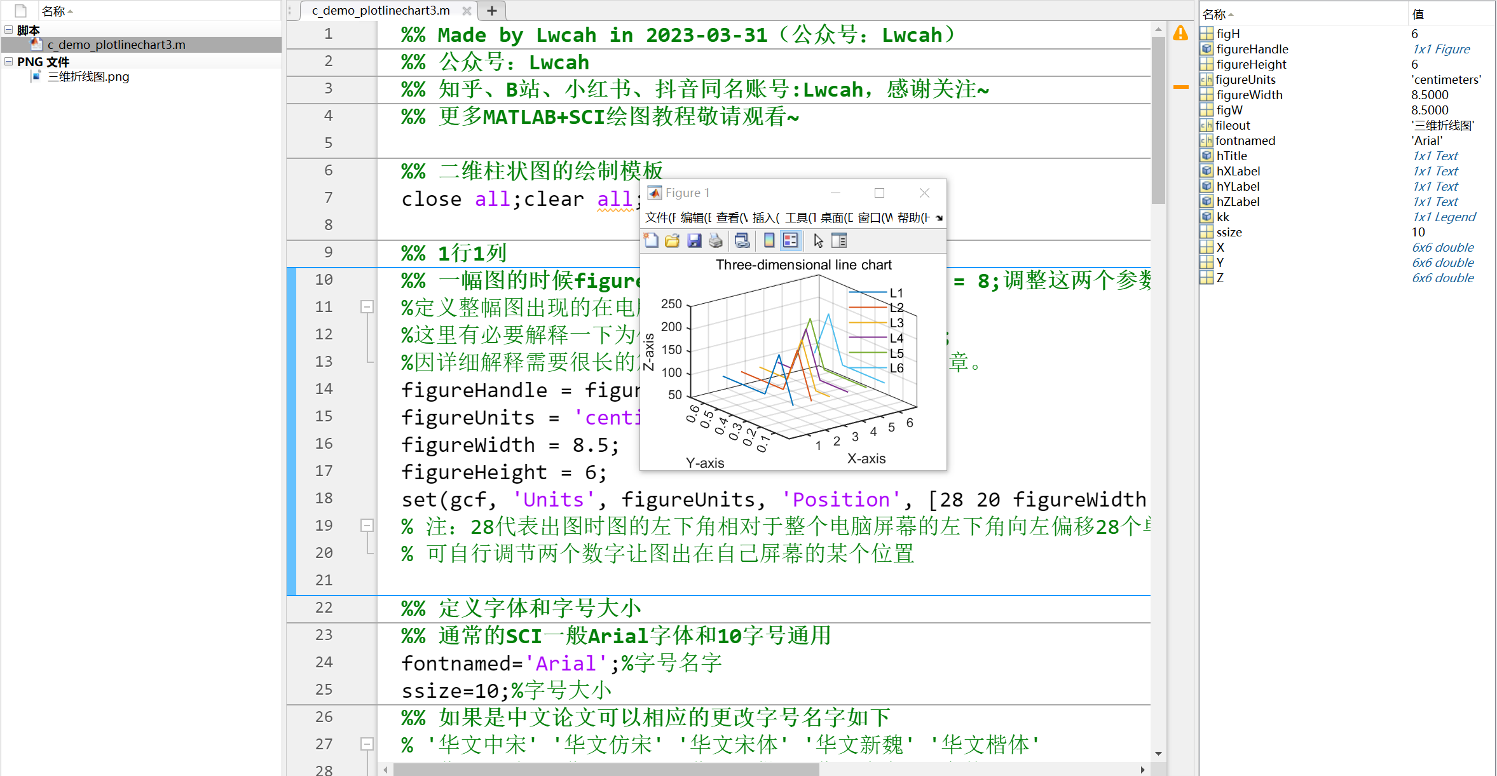This screenshot has width=1497, height=776.
Task: Select 三维折线图.png in the file browser
Action: point(88,76)
